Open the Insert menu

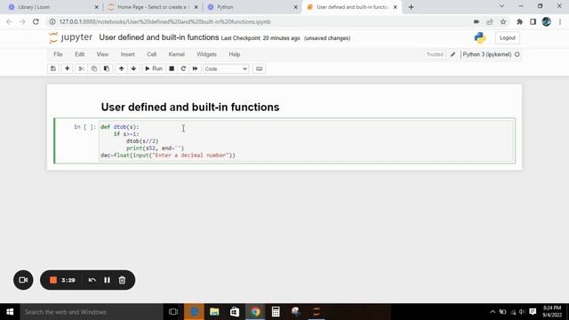(128, 54)
